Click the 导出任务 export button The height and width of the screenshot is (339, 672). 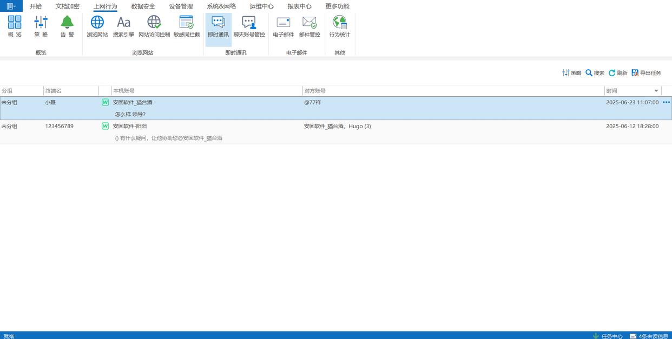(x=647, y=73)
